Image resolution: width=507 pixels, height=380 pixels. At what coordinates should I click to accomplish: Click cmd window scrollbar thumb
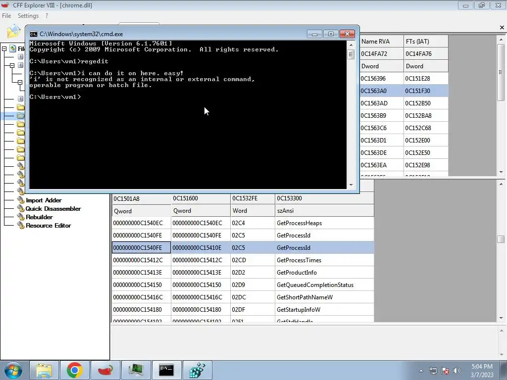tap(351, 54)
